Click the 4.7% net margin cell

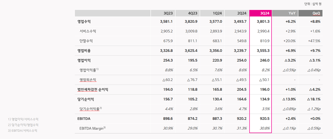[x=243, y=109]
